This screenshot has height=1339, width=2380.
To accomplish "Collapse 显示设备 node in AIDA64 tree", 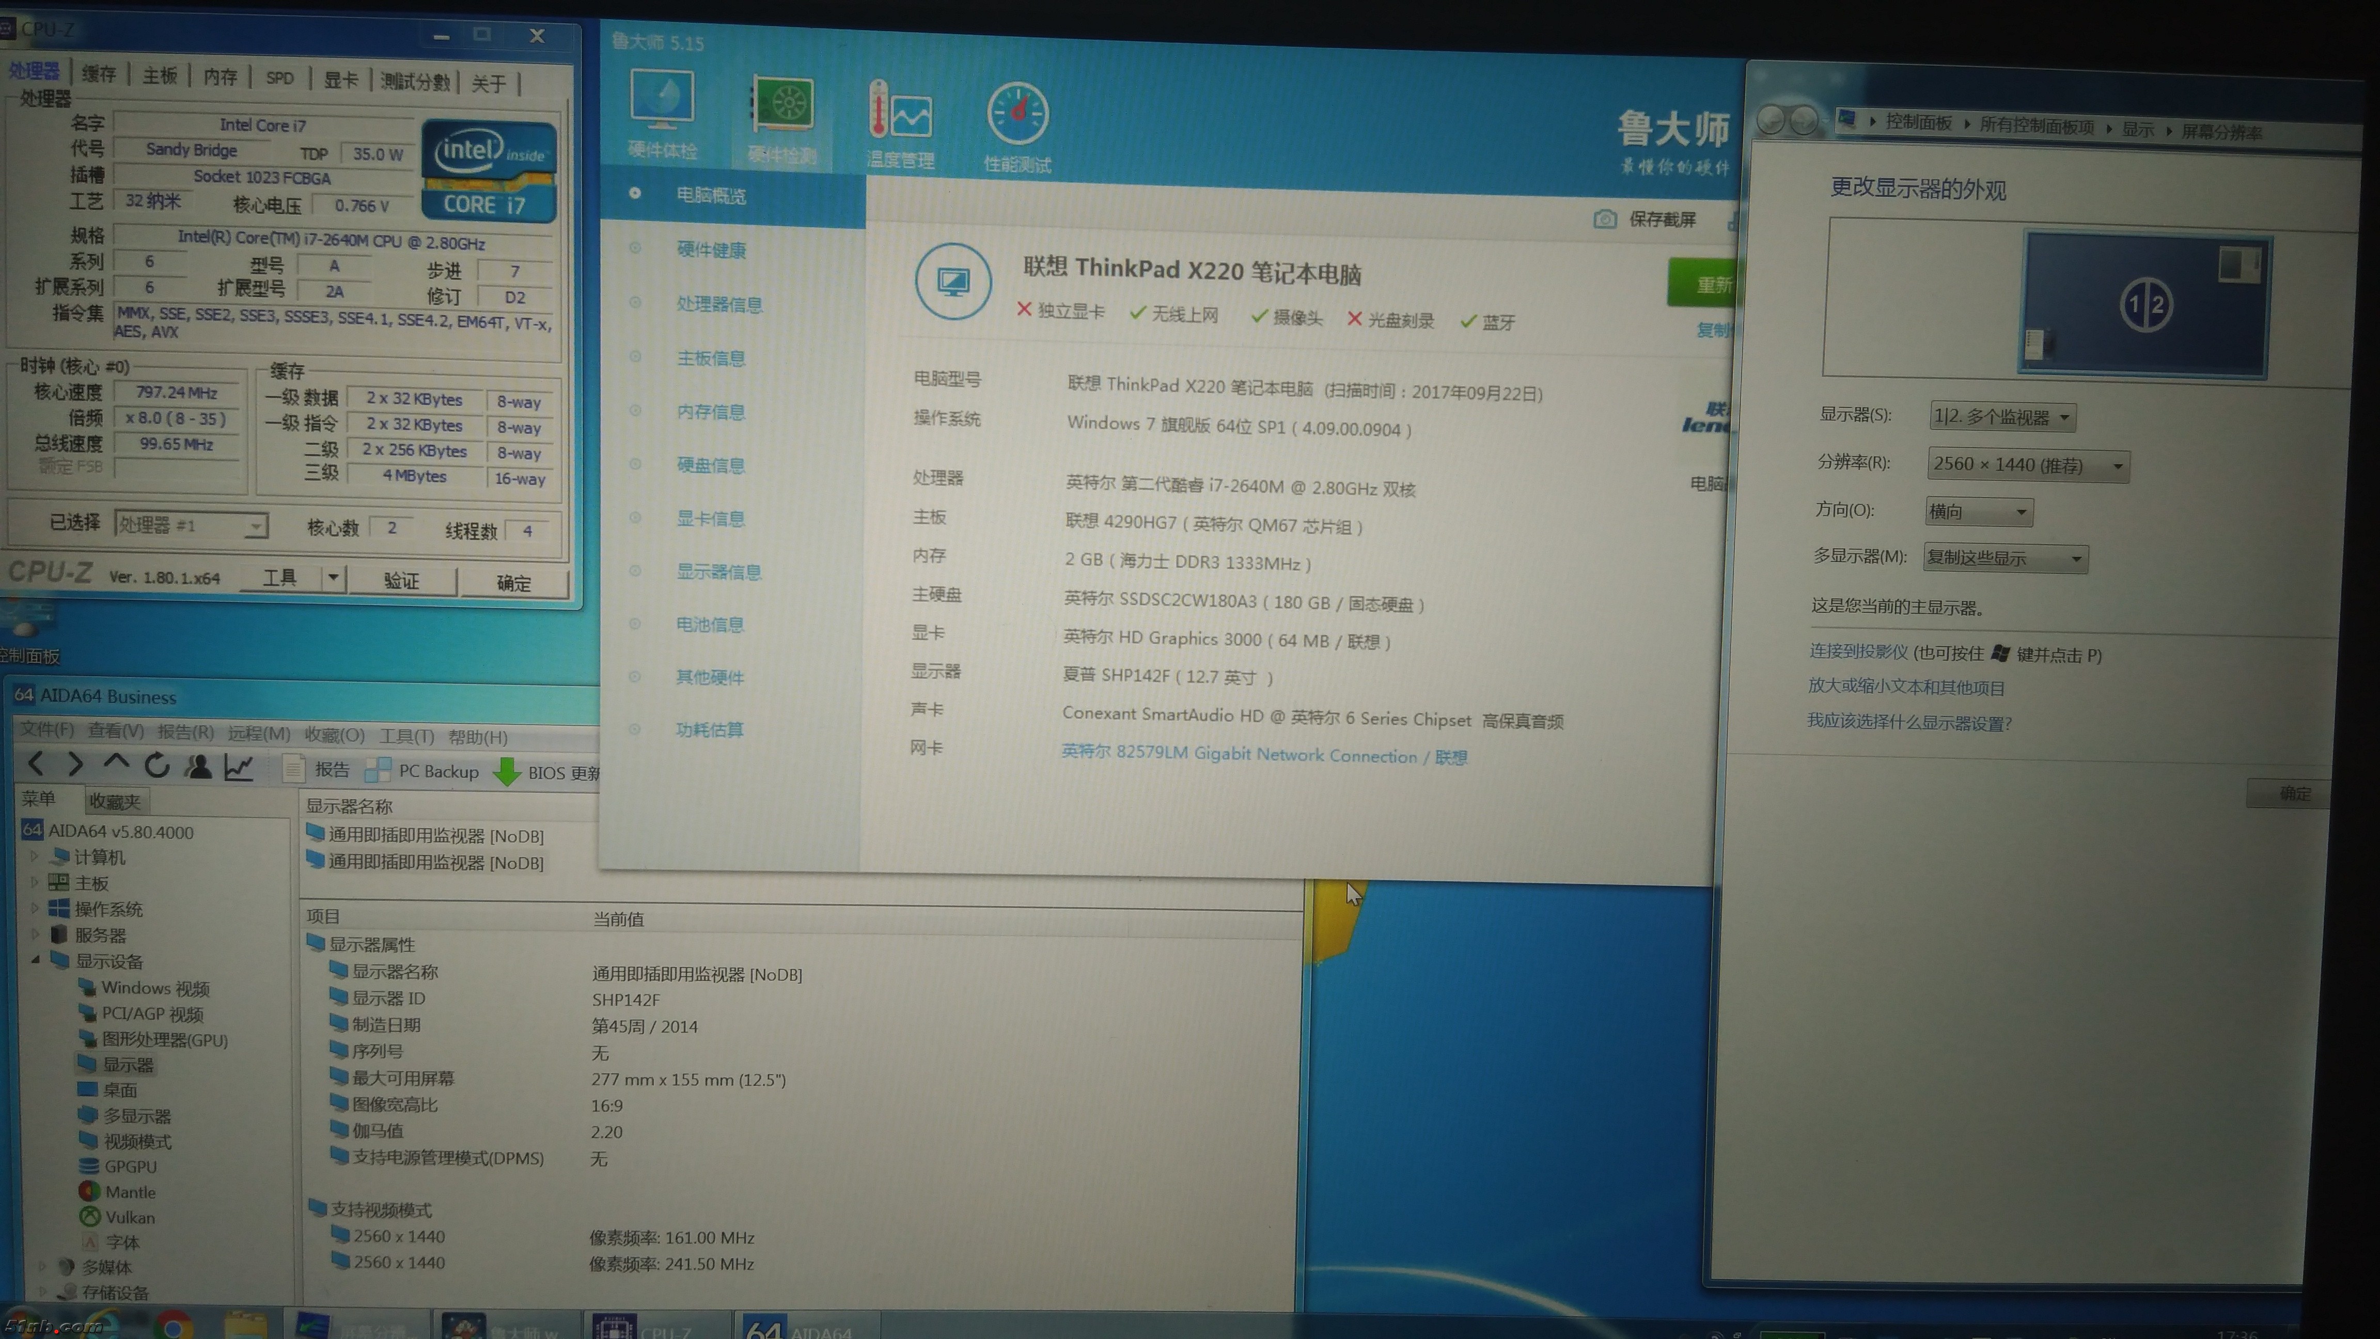I will 35,960.
